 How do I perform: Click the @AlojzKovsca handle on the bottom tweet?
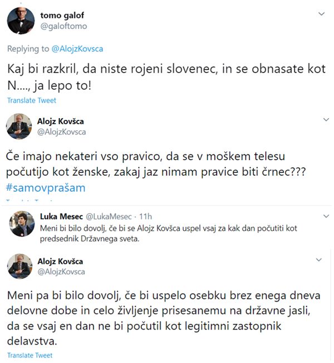point(61,272)
